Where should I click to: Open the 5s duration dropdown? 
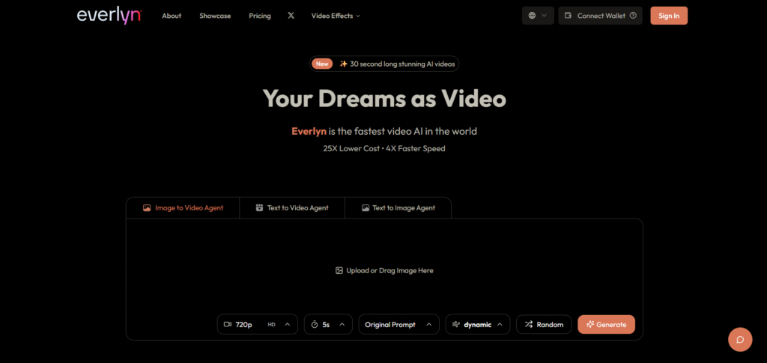pos(328,324)
